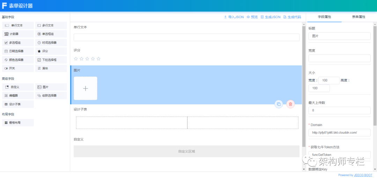This screenshot has height=178, width=377.
Task: Select the 自定义区域 custom block
Action: [x=186, y=151]
